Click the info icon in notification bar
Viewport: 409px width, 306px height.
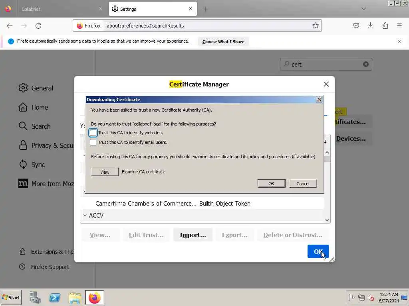point(11,41)
